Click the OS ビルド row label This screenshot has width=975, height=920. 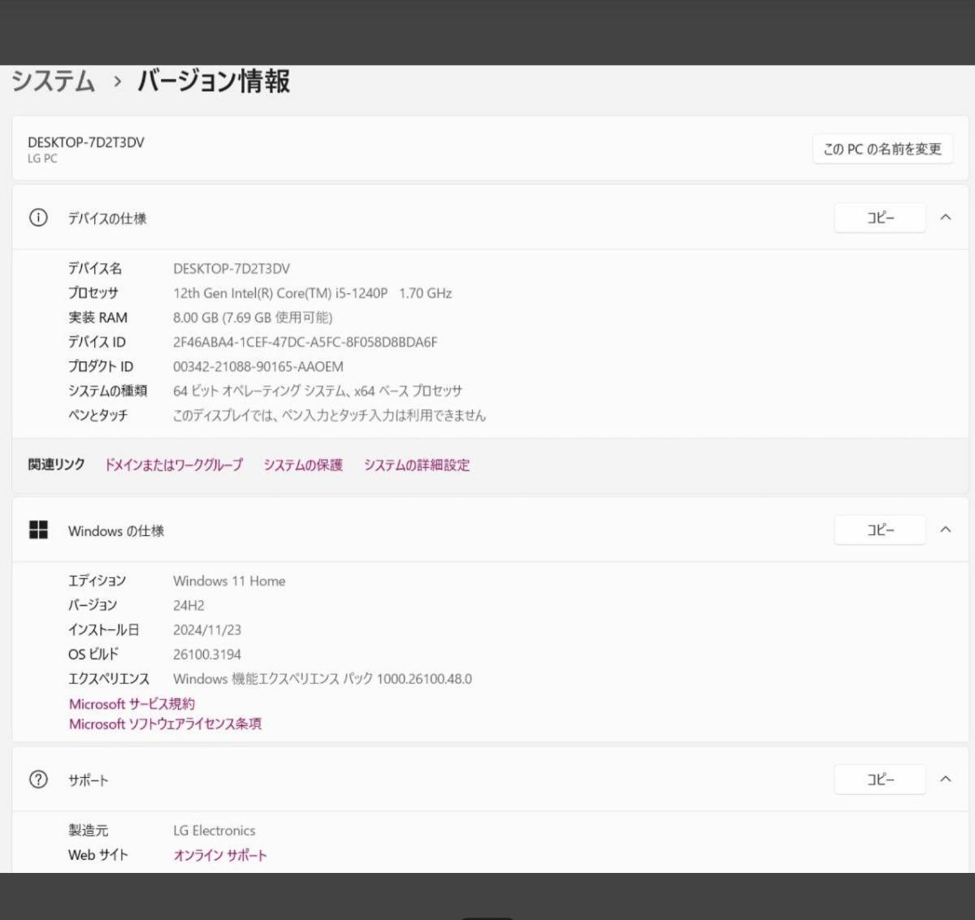(93, 654)
